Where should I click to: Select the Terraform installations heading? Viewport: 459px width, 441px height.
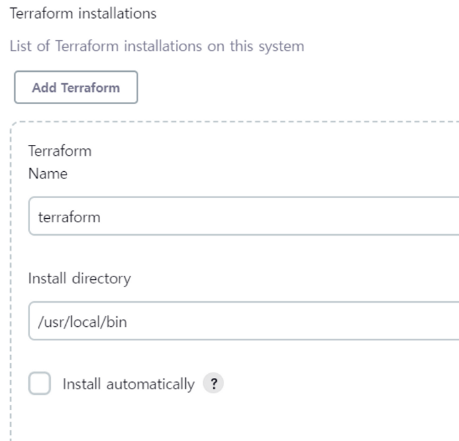pos(83,13)
